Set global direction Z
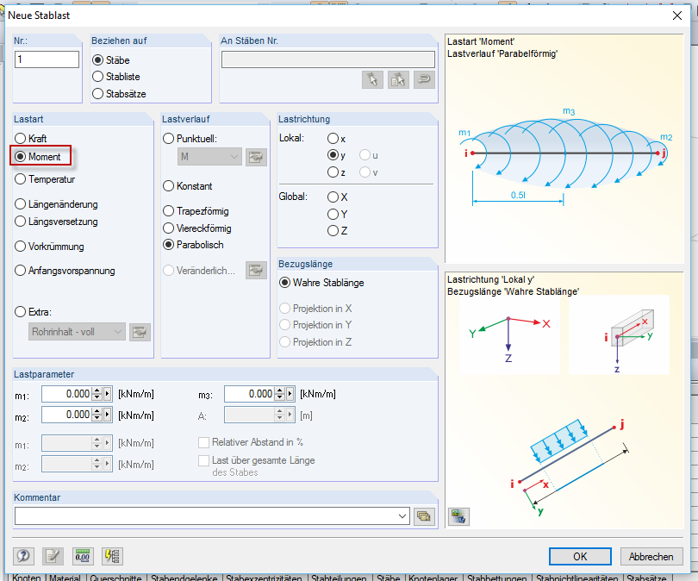The width and height of the screenshot is (698, 581). click(x=333, y=231)
